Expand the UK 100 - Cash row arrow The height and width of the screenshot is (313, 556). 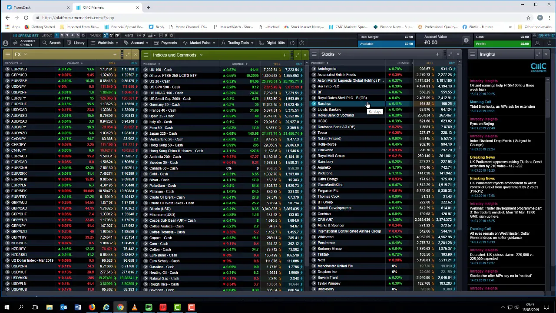tap(146, 70)
